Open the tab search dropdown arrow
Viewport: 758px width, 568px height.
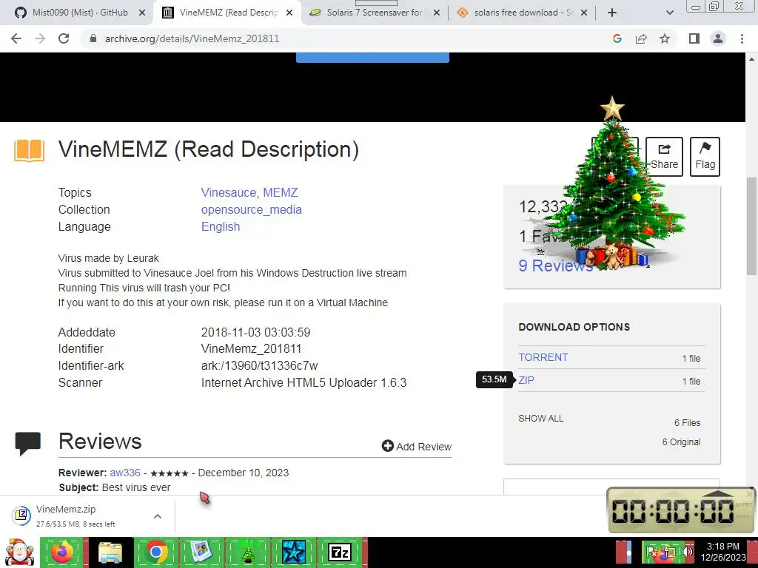[669, 13]
